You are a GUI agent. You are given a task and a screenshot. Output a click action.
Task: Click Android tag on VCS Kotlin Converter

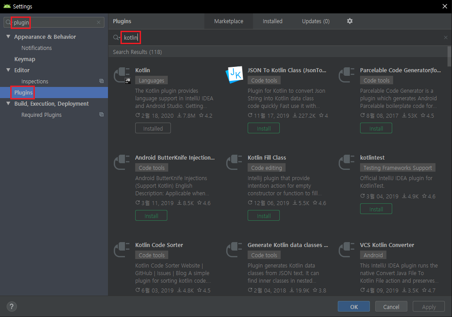click(373, 255)
